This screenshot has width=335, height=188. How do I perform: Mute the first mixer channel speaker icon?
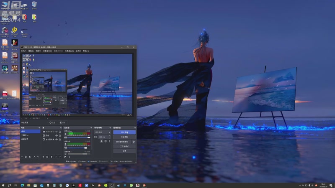pos(66,137)
